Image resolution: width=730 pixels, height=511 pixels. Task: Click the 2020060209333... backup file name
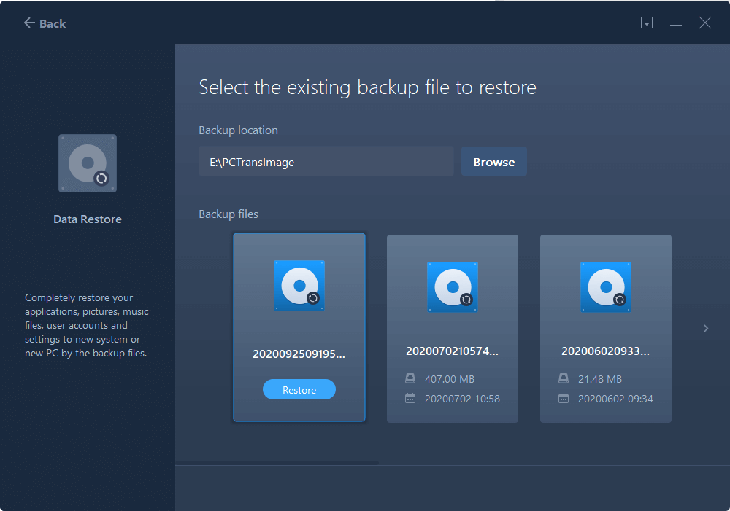[606, 351]
